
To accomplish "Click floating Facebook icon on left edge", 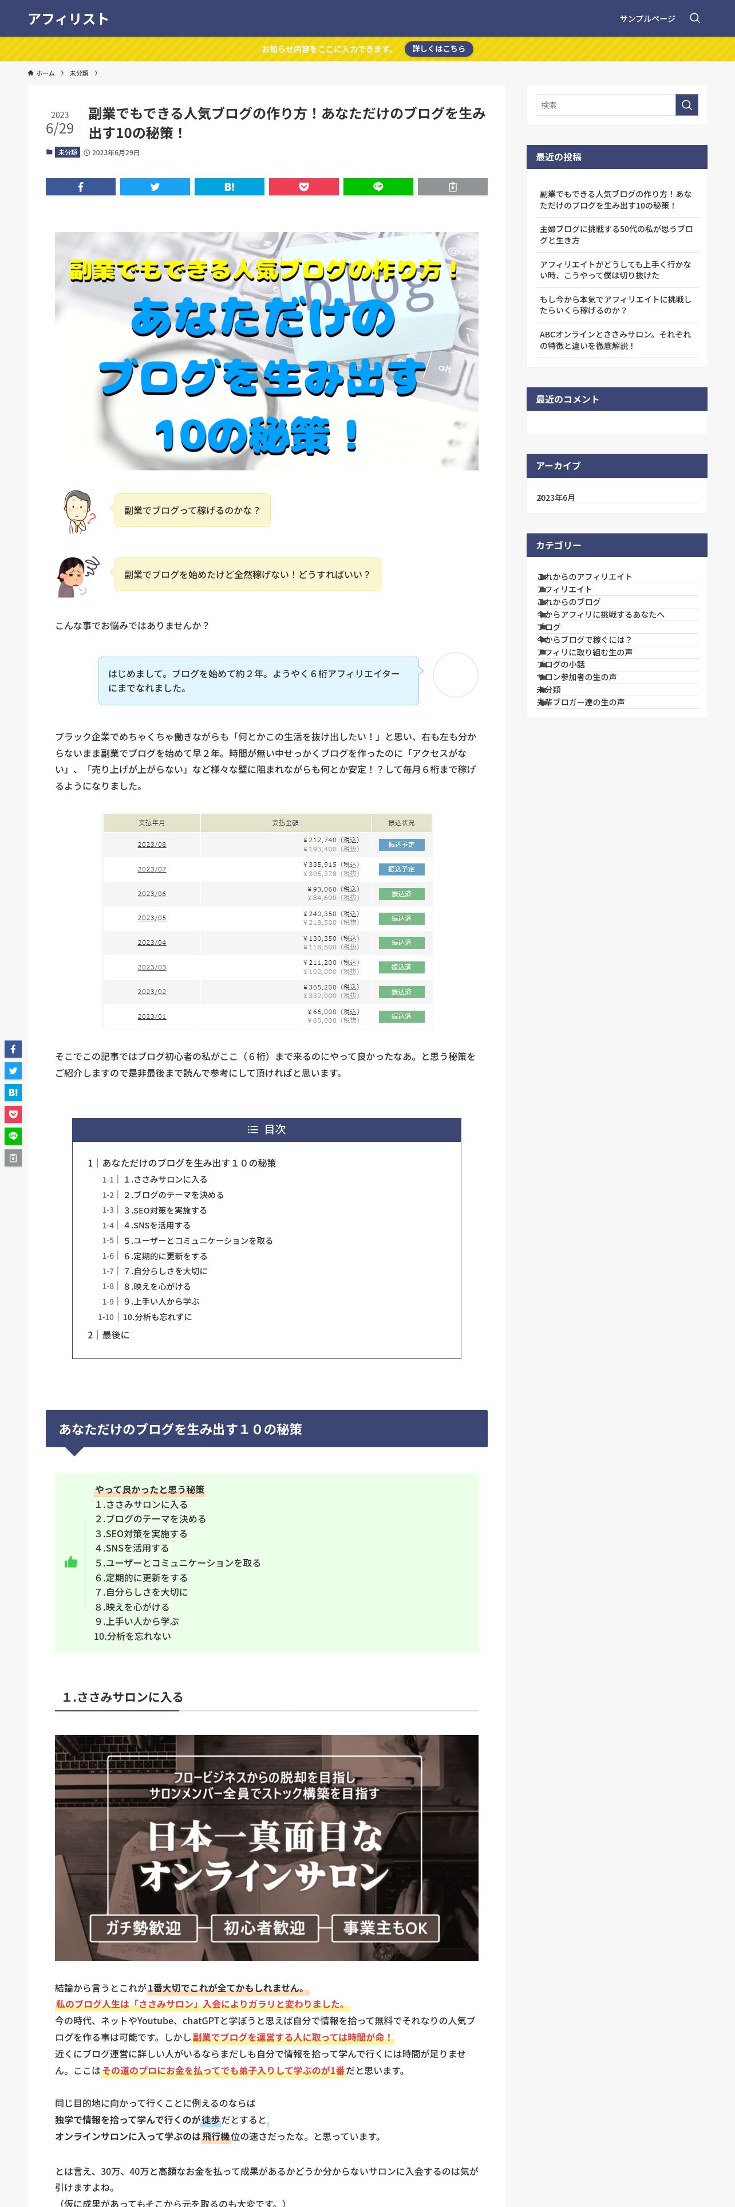I will [x=13, y=1048].
